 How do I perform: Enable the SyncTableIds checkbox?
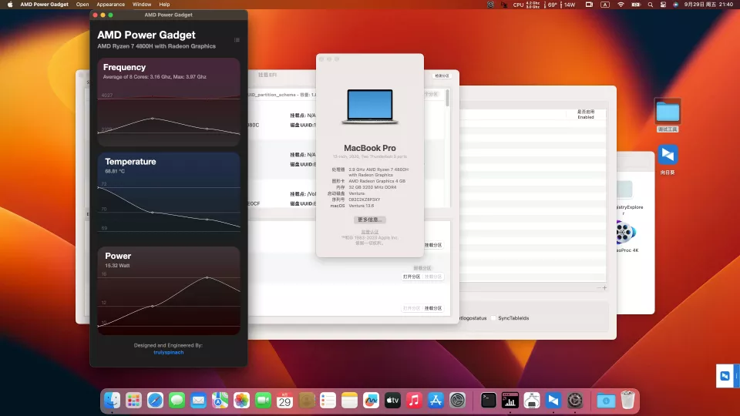point(493,317)
